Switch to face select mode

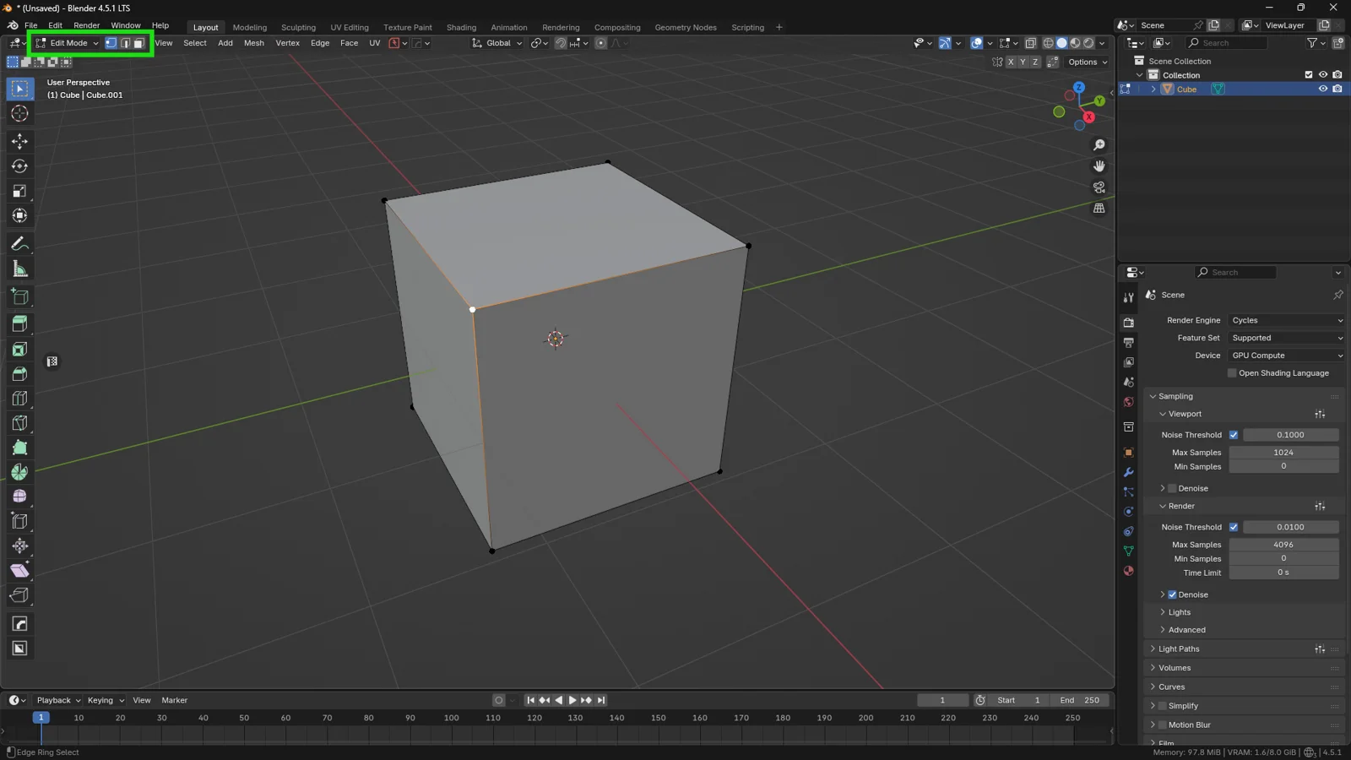(138, 43)
